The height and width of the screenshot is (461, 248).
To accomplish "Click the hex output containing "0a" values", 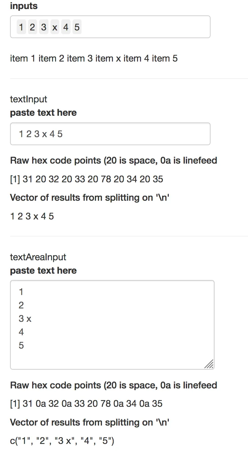I will pos(87,404).
